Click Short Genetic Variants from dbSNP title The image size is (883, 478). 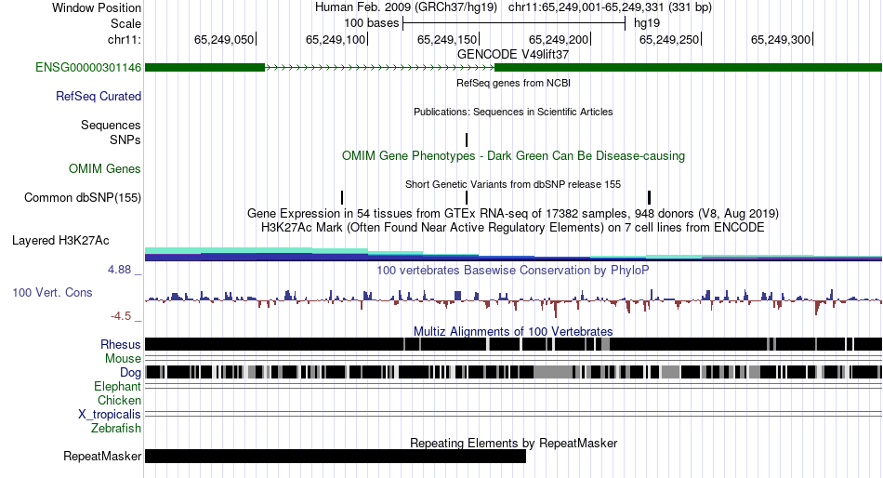coord(513,184)
